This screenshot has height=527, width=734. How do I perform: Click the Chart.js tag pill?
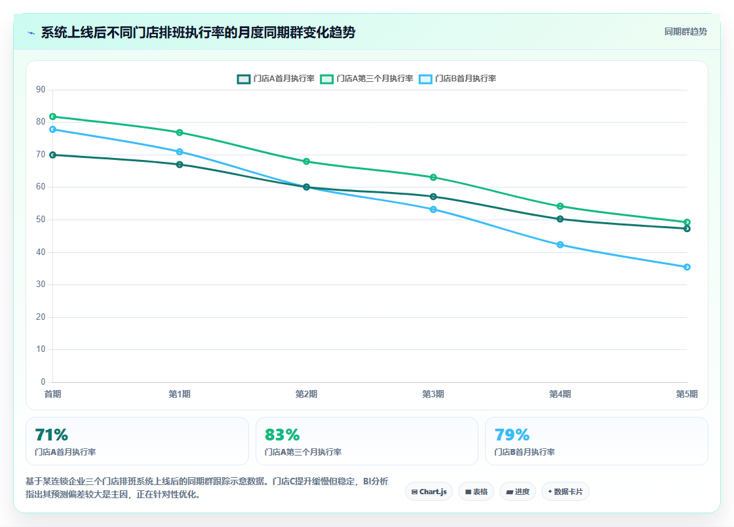(429, 492)
